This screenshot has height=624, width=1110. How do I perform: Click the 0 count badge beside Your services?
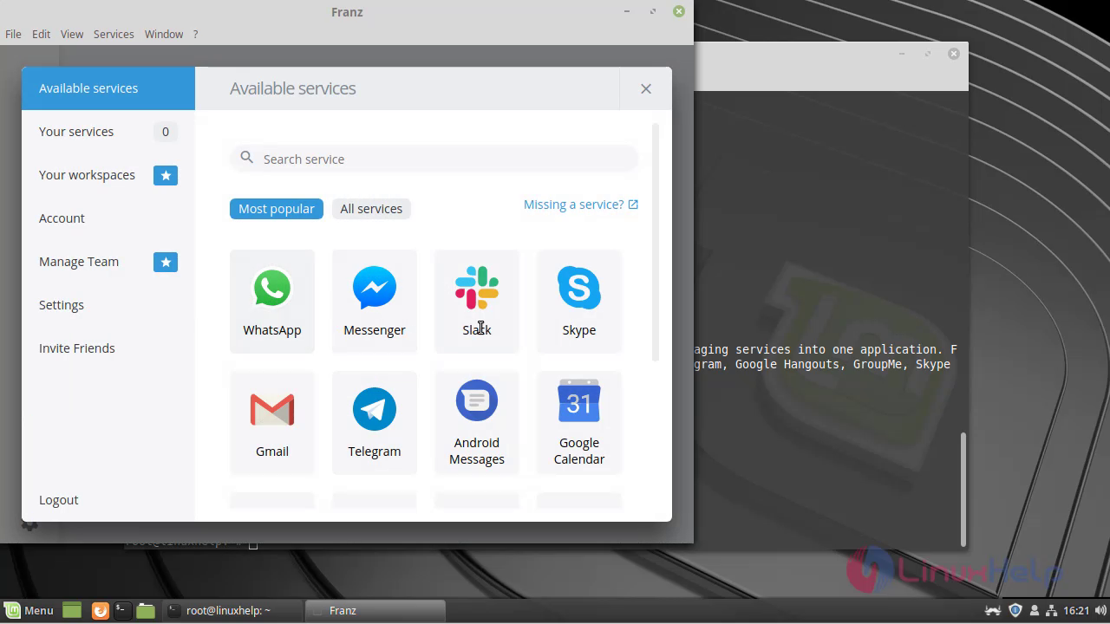pyautogui.click(x=166, y=132)
